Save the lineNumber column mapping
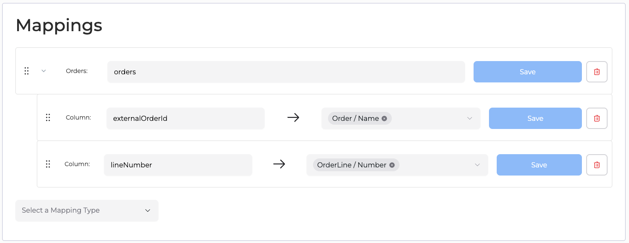 [539, 165]
